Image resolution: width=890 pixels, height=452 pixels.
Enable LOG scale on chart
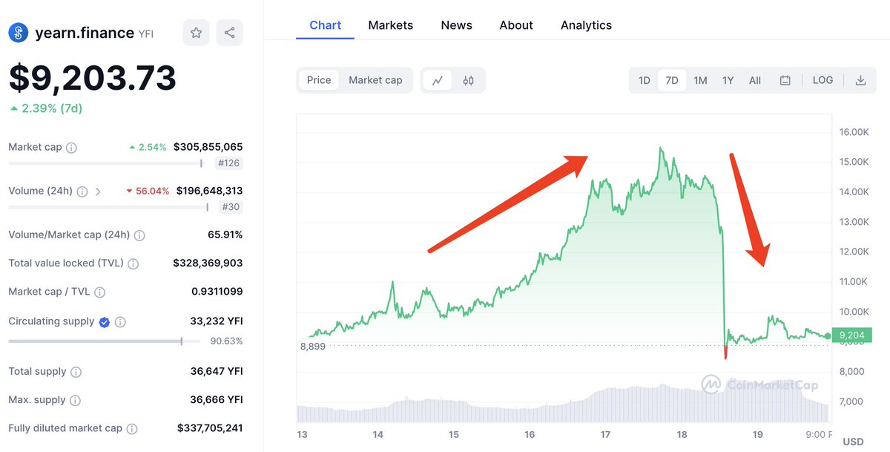pyautogui.click(x=823, y=80)
